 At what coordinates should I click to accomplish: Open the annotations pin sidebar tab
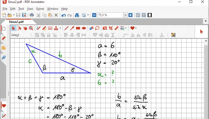(4, 38)
